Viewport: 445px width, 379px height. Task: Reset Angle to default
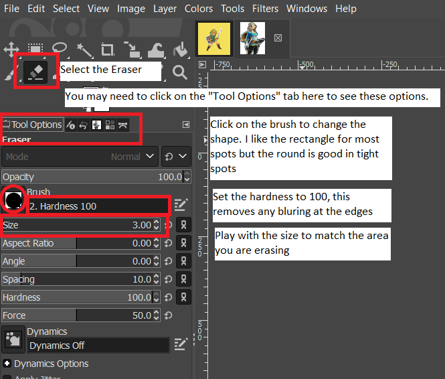[168, 261]
